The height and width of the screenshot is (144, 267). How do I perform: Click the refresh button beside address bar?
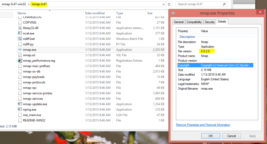[169, 4]
